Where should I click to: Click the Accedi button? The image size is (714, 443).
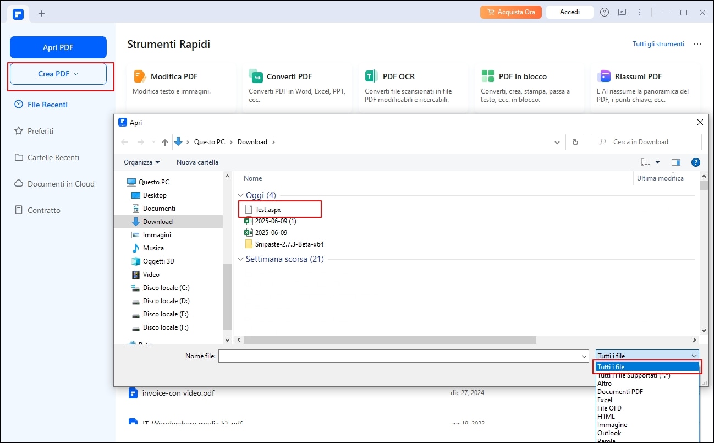click(x=570, y=12)
